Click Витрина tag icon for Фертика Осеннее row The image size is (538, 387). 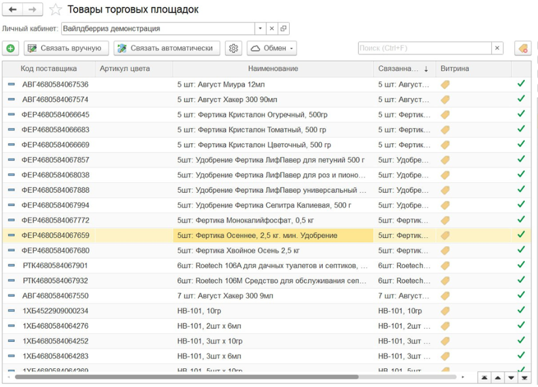click(x=445, y=236)
